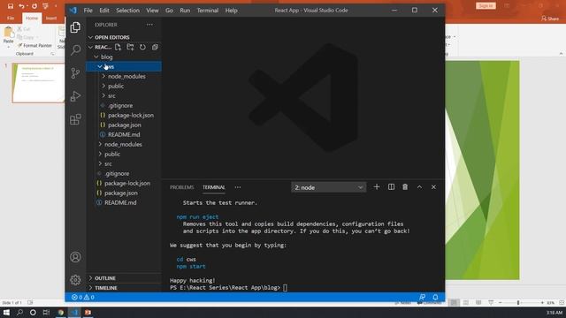
Task: Maximize the terminal panel size
Action: coord(419,186)
